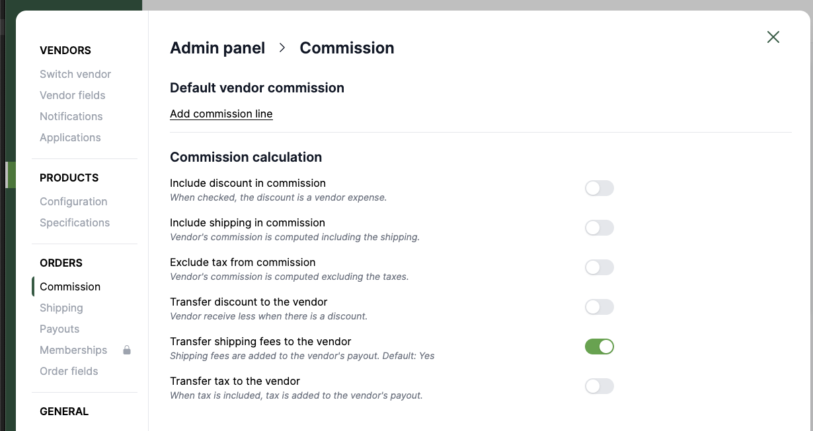
Task: Switch on Transfer tax to the vendor
Action: coord(599,386)
